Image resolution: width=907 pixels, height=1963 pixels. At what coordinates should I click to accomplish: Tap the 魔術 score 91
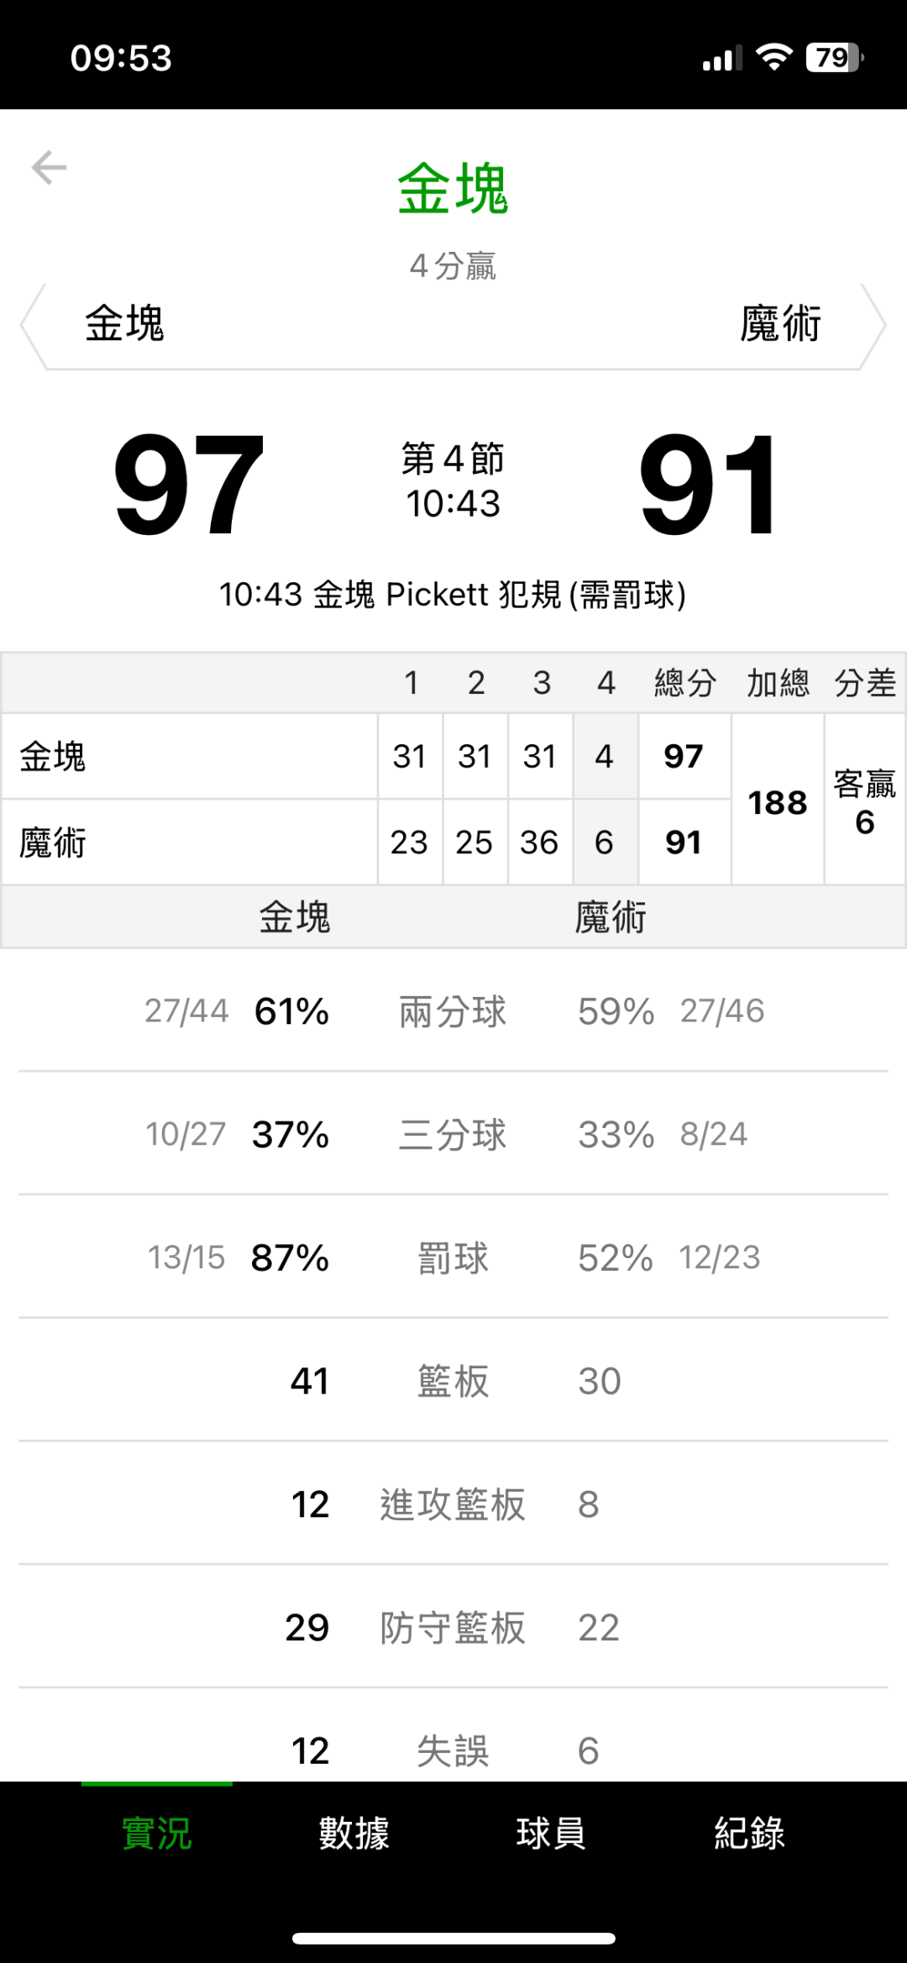tap(710, 484)
